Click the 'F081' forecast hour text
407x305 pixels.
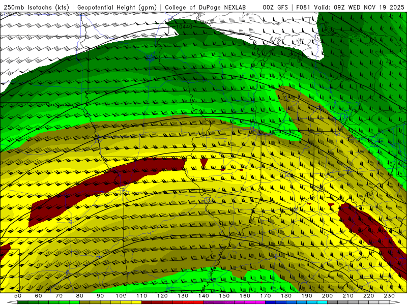pos(303,8)
